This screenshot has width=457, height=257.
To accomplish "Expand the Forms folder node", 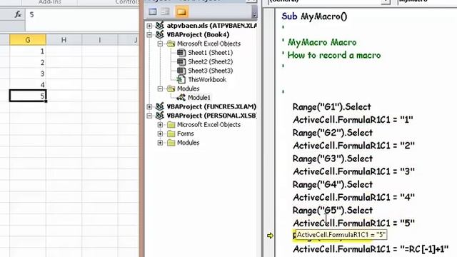I will [160, 134].
